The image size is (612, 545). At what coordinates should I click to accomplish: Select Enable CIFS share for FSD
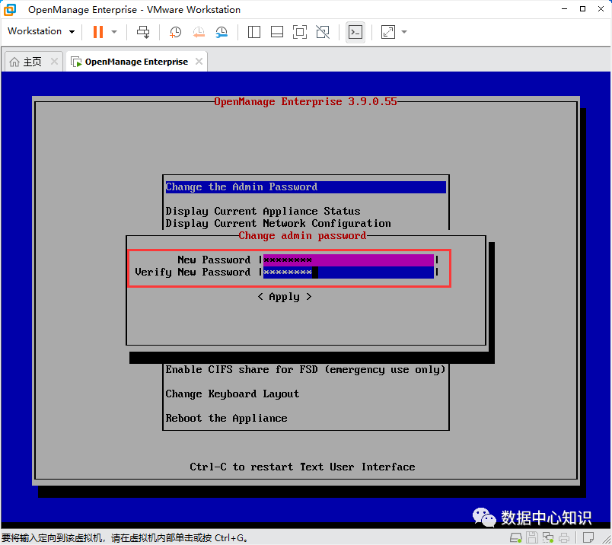pos(305,370)
